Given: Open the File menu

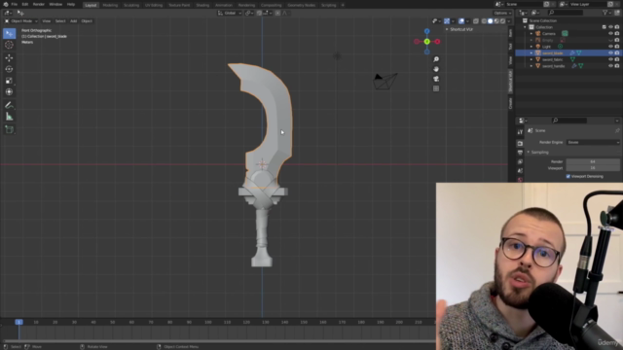Looking at the screenshot, I should (15, 4).
